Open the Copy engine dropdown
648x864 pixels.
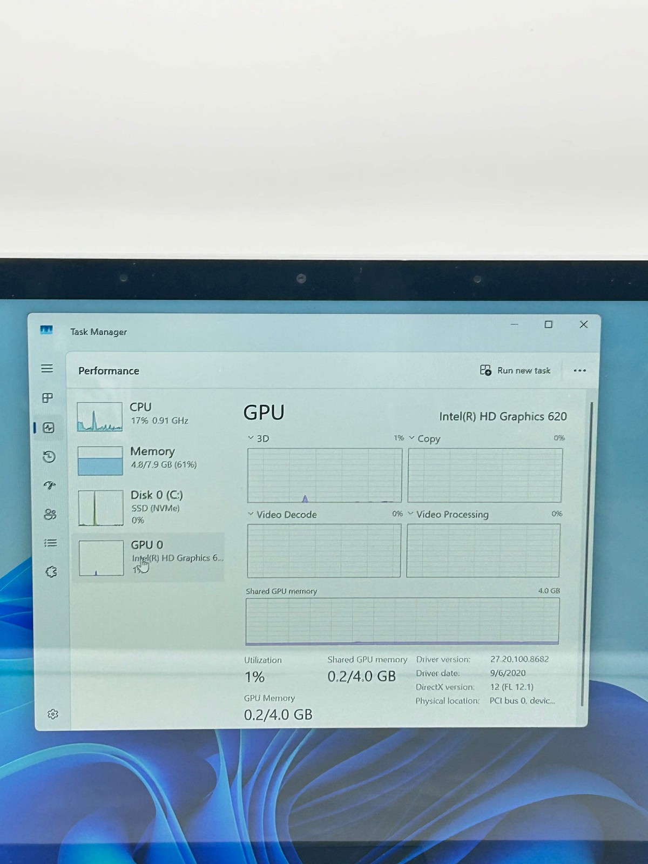click(424, 438)
